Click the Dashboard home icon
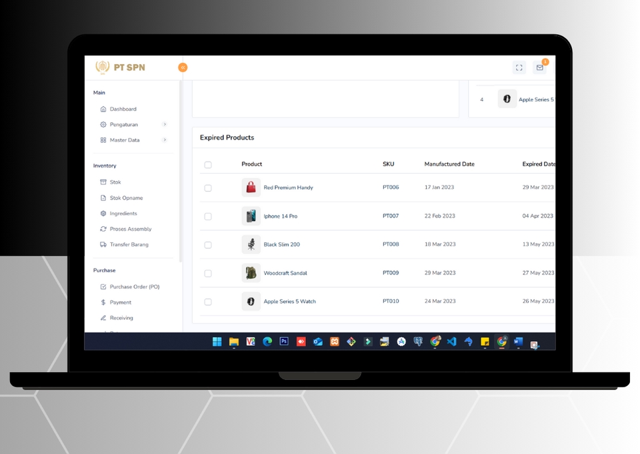The height and width of the screenshot is (454, 640). (103, 109)
